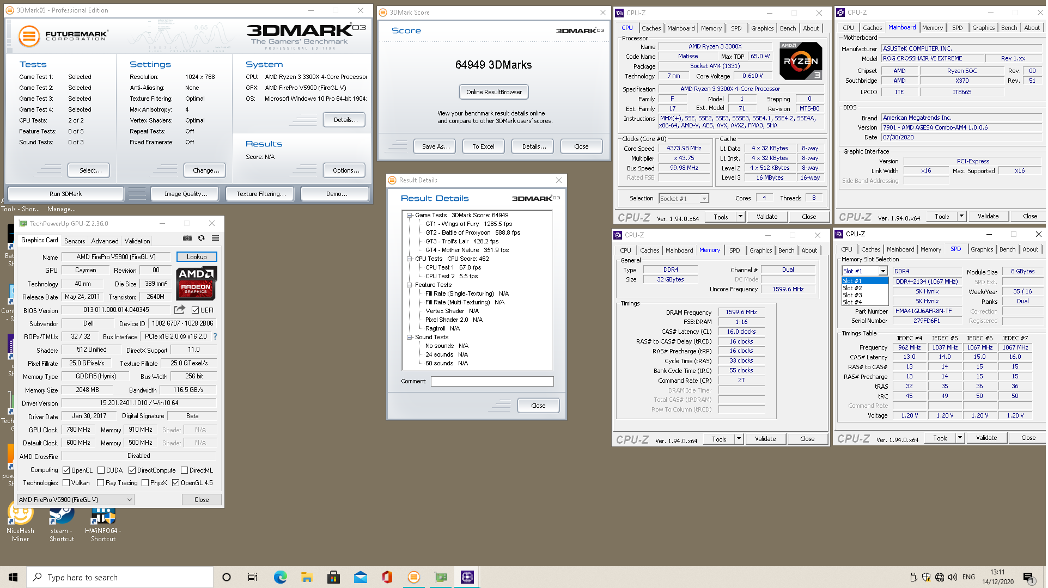Image resolution: width=1048 pixels, height=588 pixels.
Task: Switch to 3DMark03 on the taskbar
Action: coord(414,577)
